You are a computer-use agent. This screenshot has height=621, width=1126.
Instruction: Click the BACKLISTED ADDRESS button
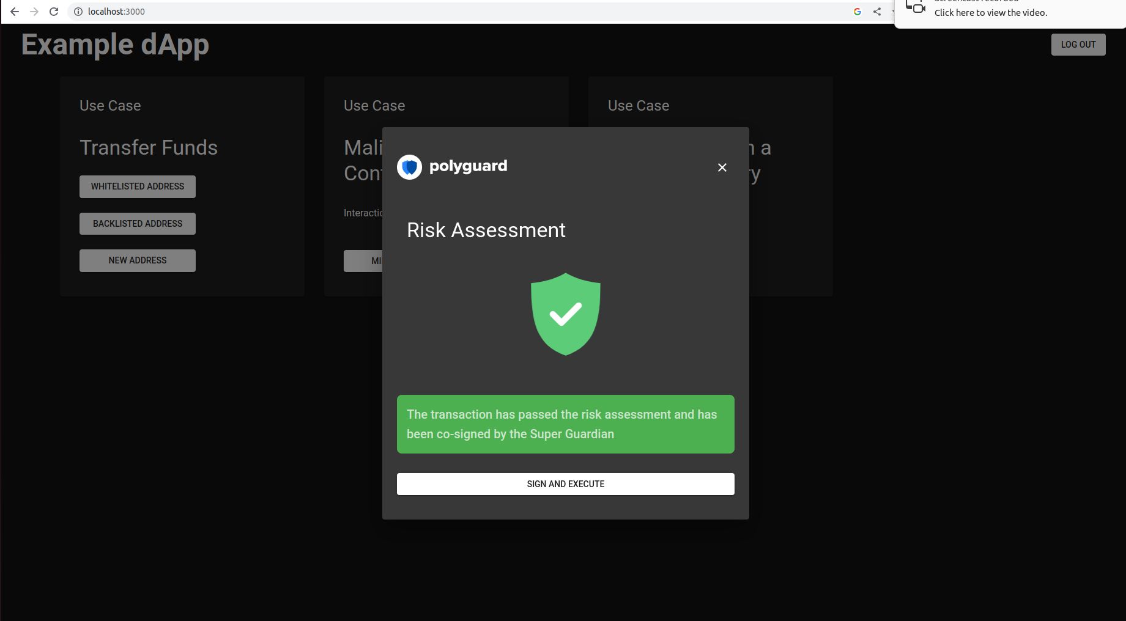138,224
